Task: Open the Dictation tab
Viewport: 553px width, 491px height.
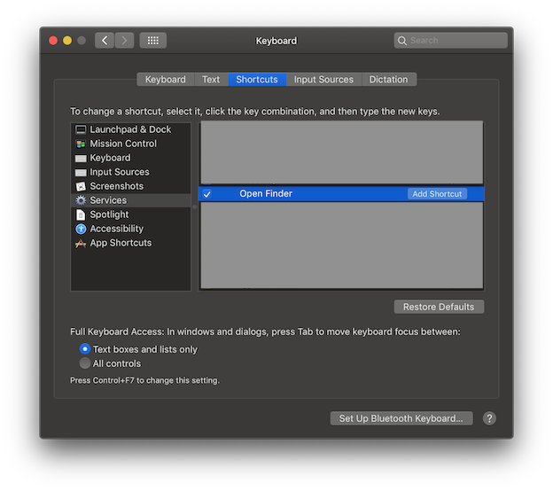Action: [389, 80]
